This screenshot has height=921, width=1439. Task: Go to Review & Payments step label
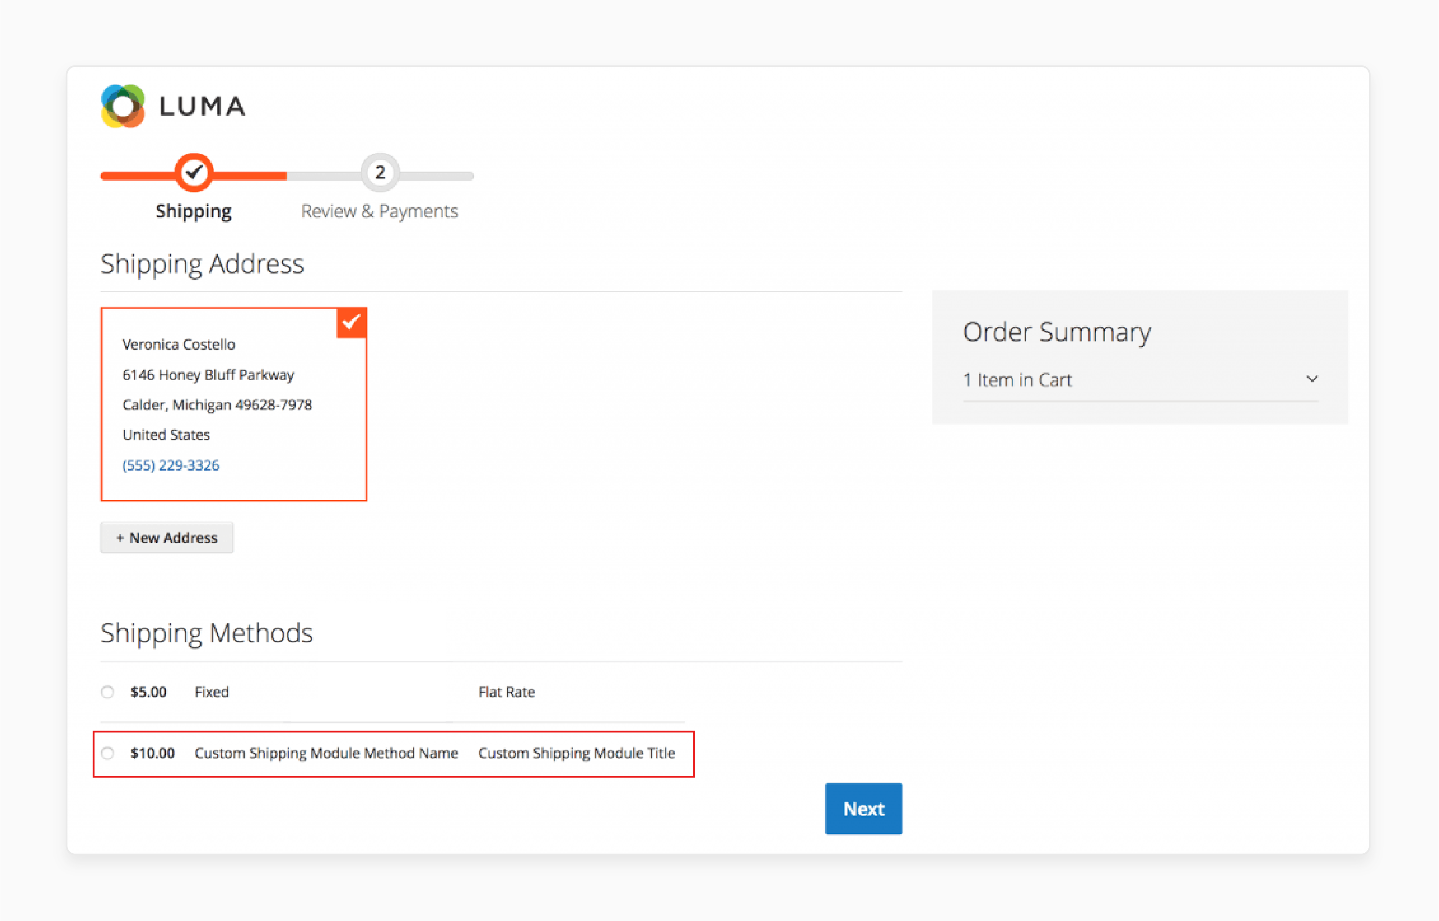pos(380,211)
